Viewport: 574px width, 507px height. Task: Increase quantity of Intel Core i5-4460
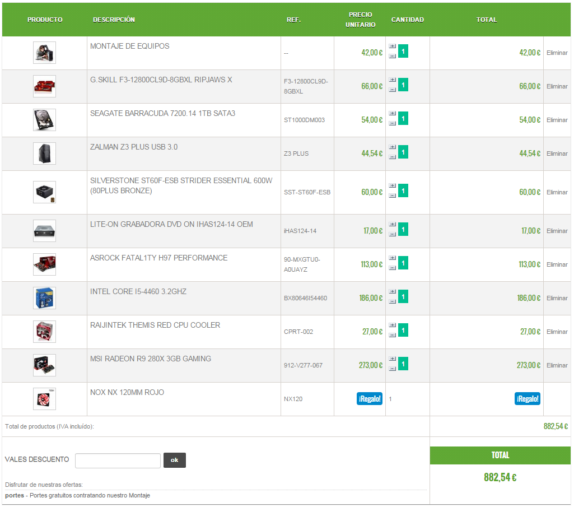[x=393, y=292]
